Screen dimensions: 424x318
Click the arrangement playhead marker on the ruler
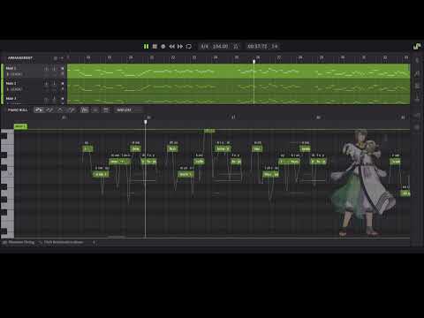pos(254,61)
